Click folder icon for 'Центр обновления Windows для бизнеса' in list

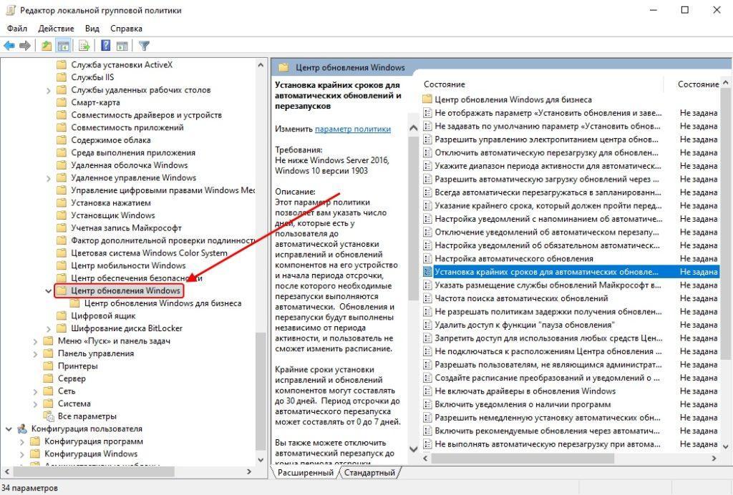(427, 99)
